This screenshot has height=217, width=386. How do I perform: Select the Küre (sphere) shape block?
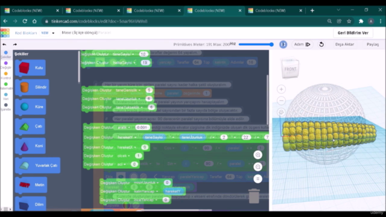pos(31,107)
